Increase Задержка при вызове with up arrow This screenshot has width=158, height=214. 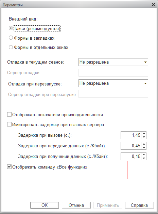[144, 133]
